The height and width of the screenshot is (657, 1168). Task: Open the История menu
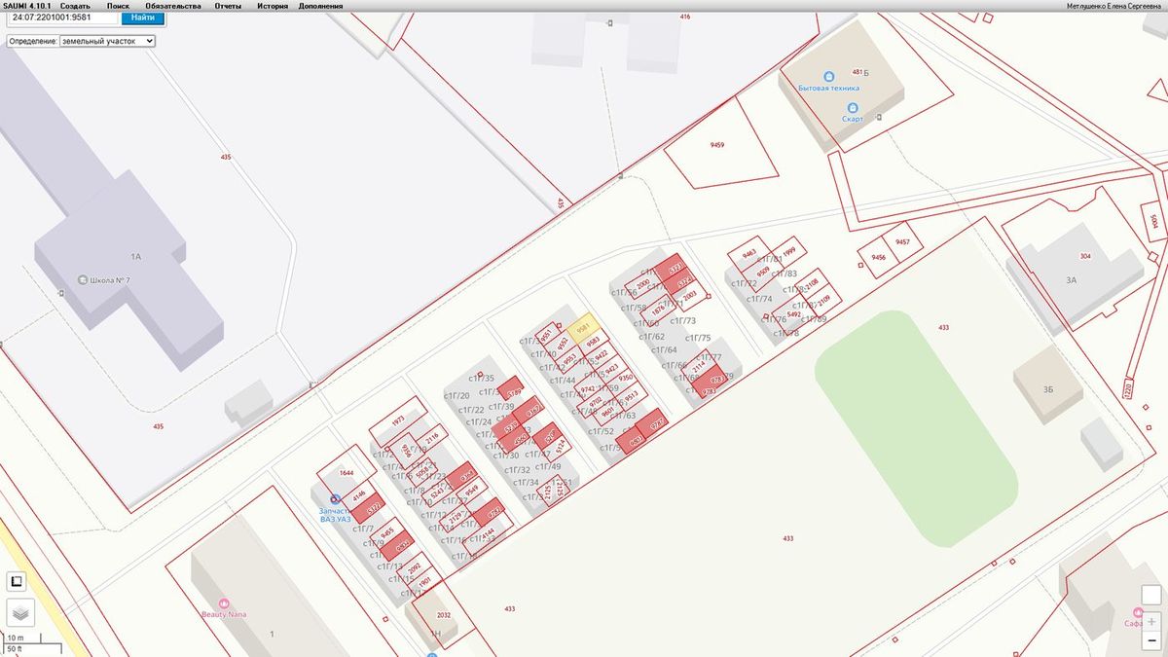coord(273,6)
